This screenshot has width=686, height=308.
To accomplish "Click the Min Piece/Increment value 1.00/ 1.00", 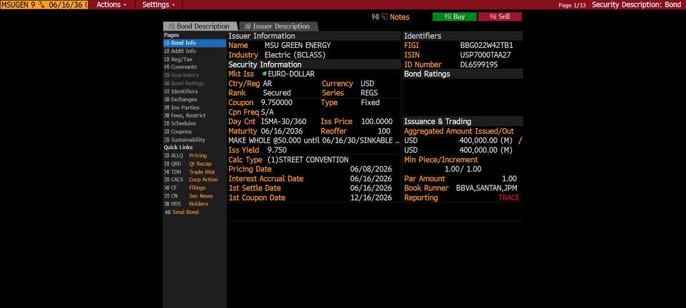I will [x=463, y=169].
